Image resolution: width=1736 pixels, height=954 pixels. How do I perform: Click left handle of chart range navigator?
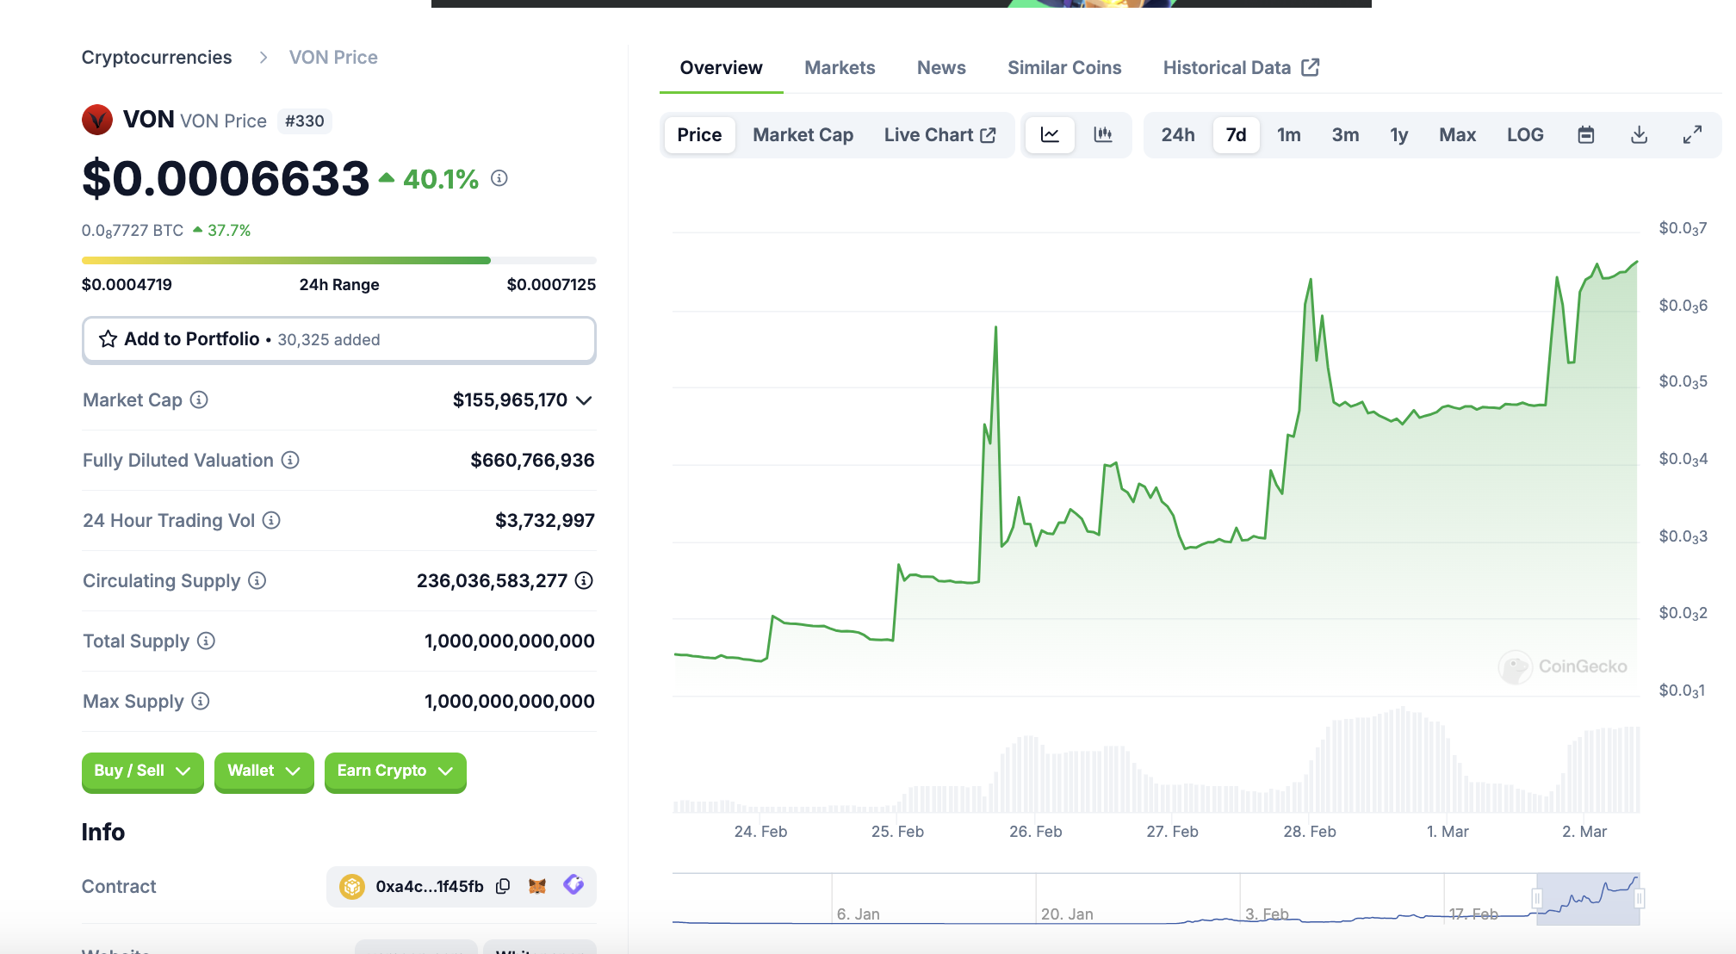(x=1537, y=899)
